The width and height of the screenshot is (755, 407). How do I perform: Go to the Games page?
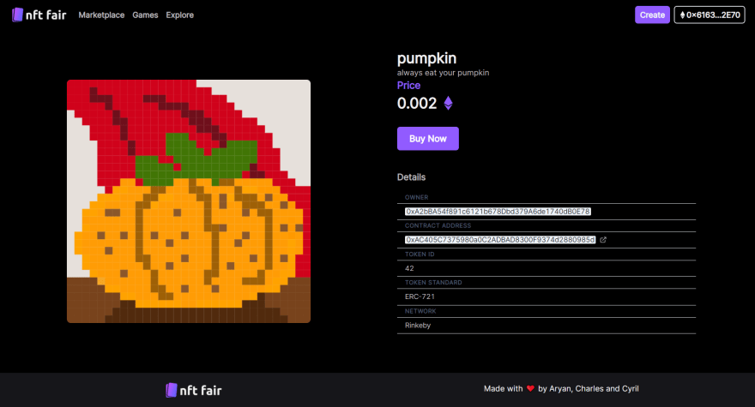click(145, 15)
